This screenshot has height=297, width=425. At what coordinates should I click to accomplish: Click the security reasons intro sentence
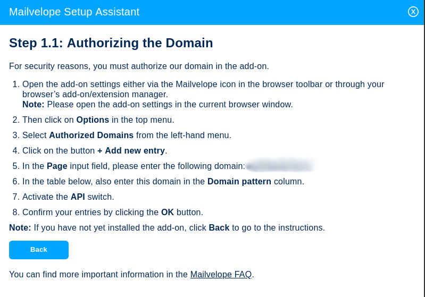139,66
